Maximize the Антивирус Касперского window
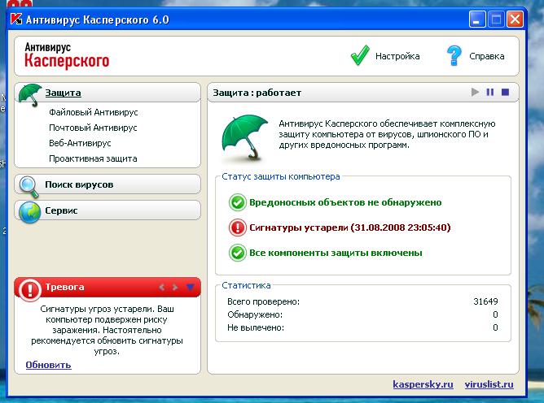Image resolution: width=544 pixels, height=403 pixels. click(496, 19)
